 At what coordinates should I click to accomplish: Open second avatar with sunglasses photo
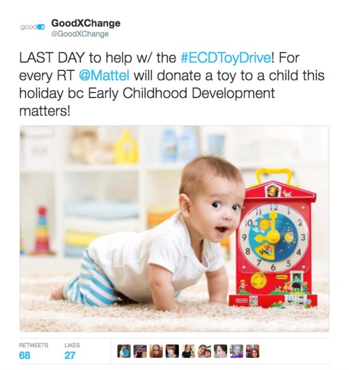click(140, 351)
